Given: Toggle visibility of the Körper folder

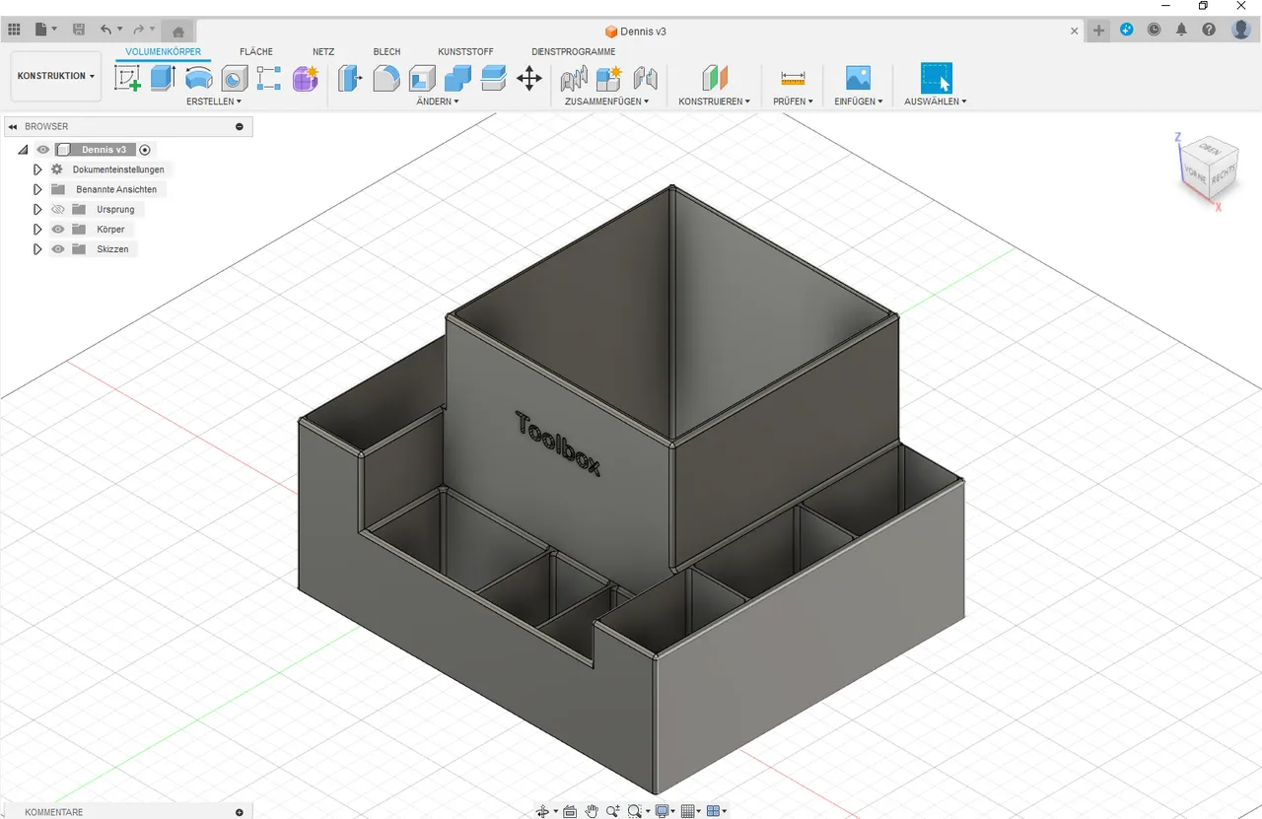Looking at the screenshot, I should click(x=57, y=229).
